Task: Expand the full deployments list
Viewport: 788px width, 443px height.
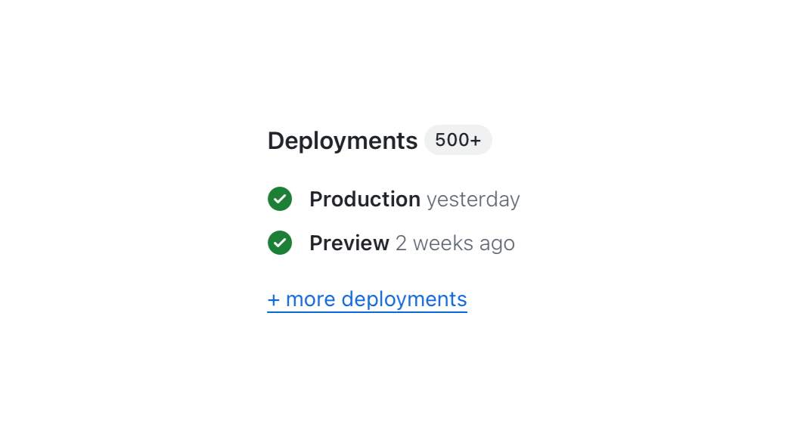Action: (367, 299)
